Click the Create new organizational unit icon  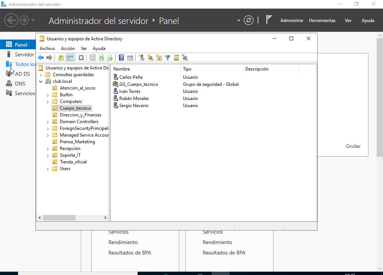(159, 58)
